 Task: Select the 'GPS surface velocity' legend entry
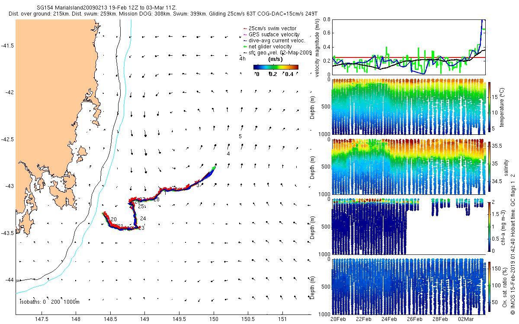click(x=272, y=34)
